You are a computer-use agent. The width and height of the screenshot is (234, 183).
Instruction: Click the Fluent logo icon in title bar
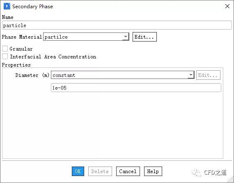pos(7,6)
